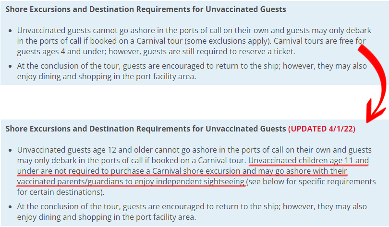Viewport: 389px width, 227px height.
Task: Click underlined 'vaccinated parents/guardians to enjoy independent sightseeing'
Action: (131, 182)
